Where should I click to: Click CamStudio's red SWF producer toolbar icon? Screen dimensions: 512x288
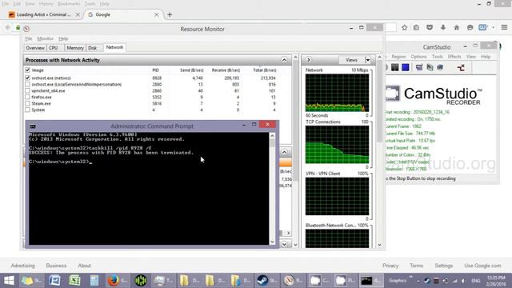461,67
